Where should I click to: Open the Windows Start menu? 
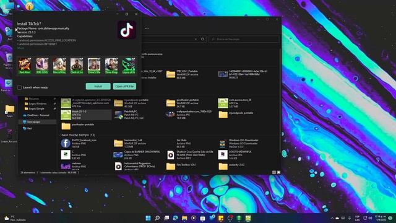click(148, 218)
